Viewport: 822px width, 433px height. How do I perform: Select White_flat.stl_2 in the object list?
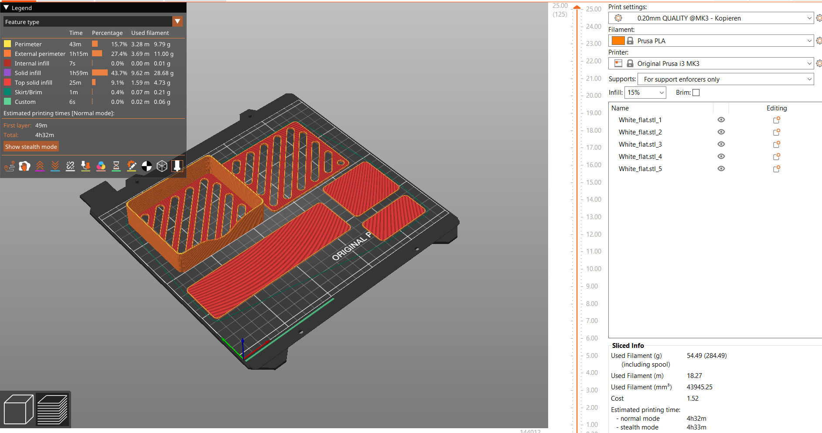pyautogui.click(x=640, y=132)
